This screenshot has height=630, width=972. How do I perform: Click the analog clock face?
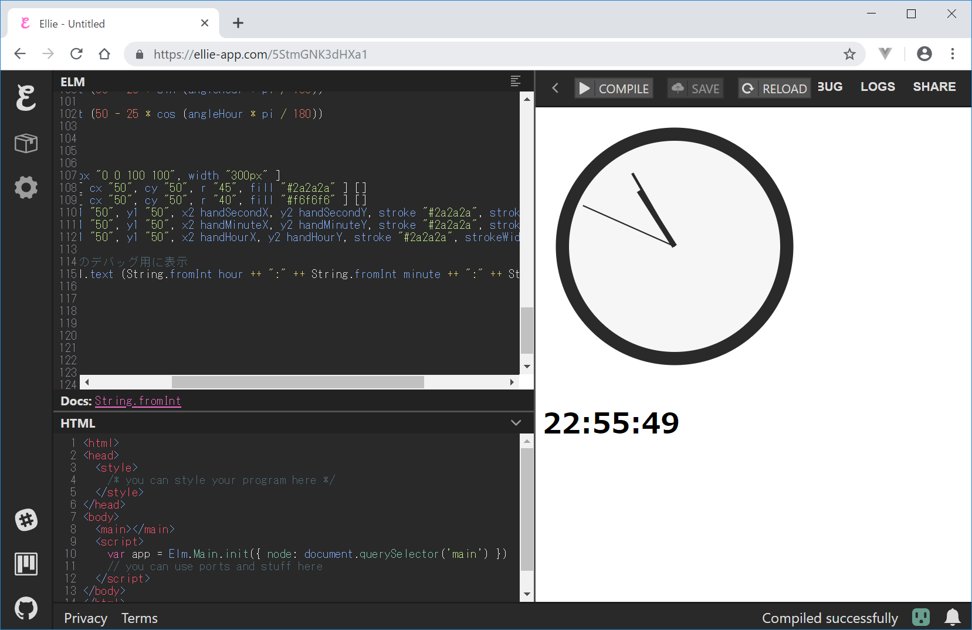click(x=675, y=246)
